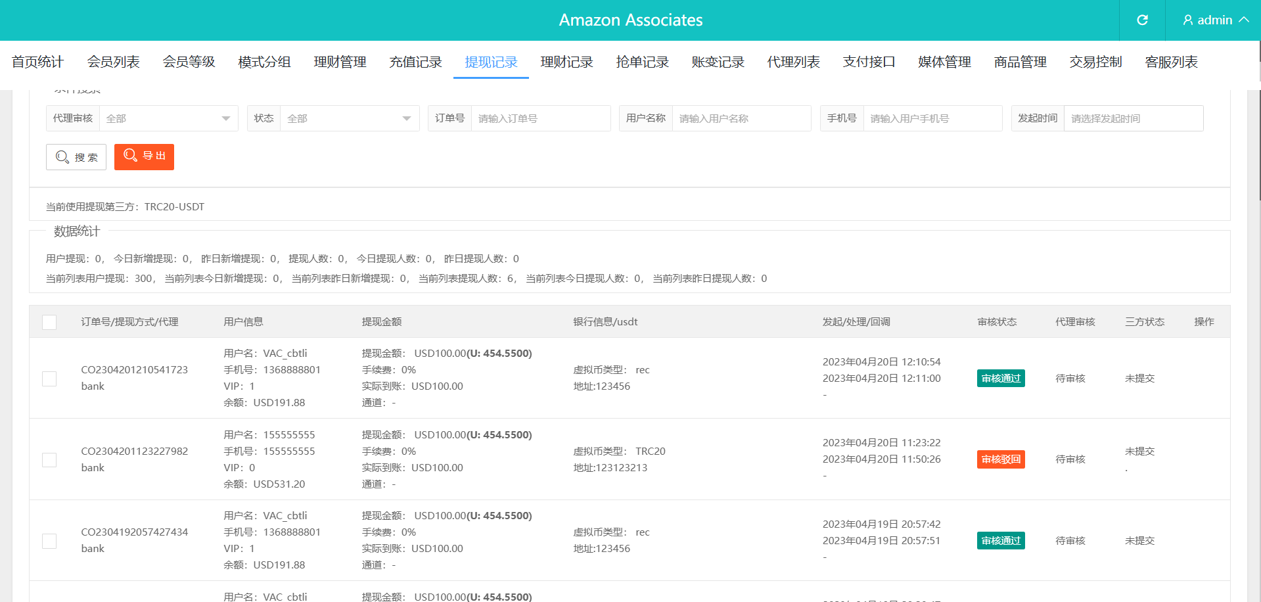Click 审核通过 badge for order CO23042012105417​23
1261x602 pixels.
pos(1001,379)
